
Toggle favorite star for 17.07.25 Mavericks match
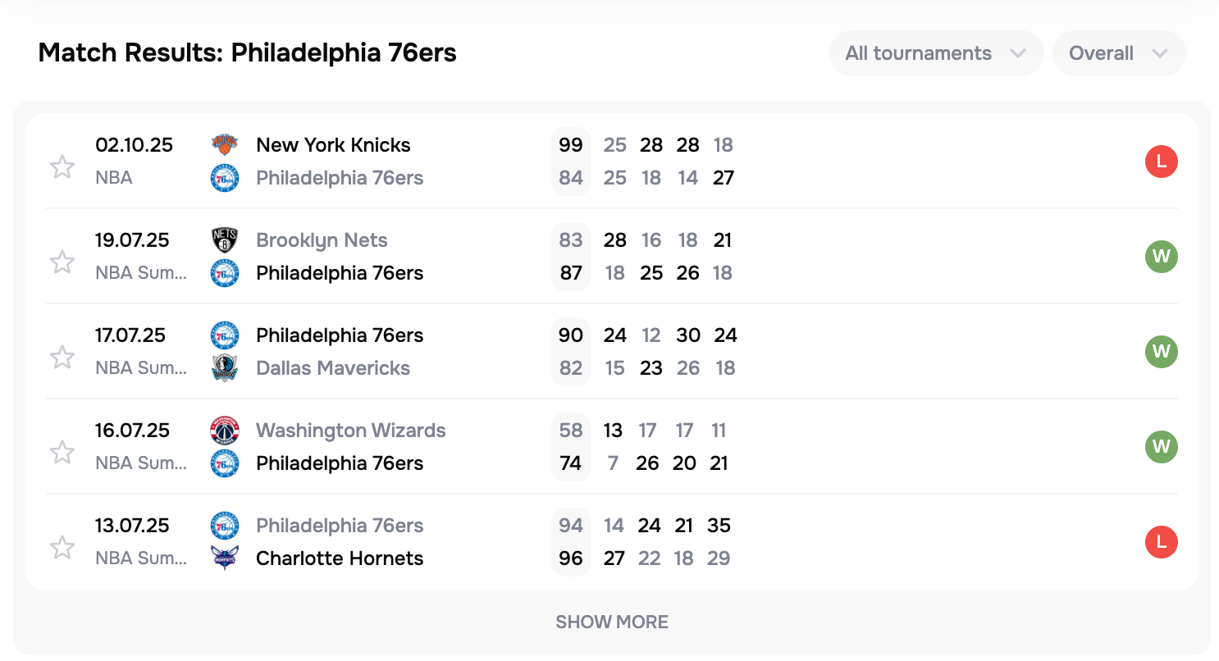(62, 358)
